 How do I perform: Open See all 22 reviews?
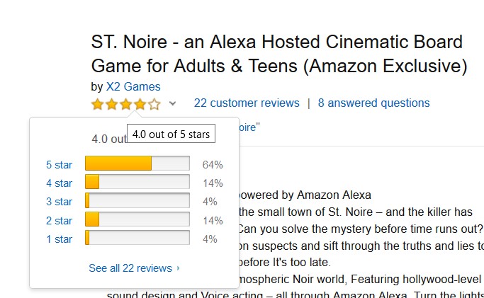[x=130, y=268]
